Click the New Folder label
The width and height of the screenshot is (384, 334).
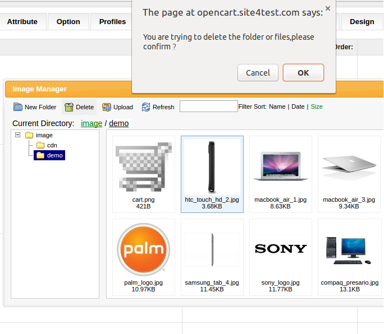click(40, 107)
